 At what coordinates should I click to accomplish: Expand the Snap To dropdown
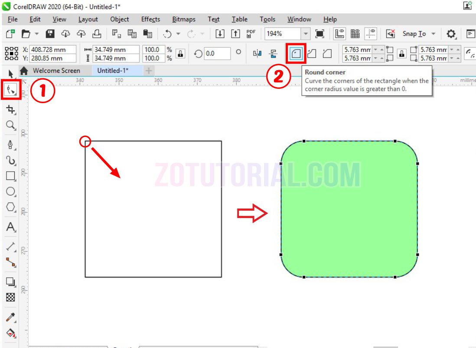coord(432,33)
